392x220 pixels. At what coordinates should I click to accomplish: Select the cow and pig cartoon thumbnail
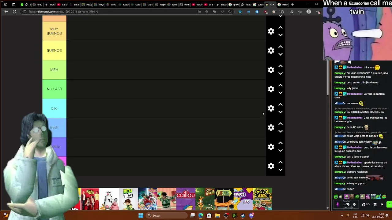point(109,199)
